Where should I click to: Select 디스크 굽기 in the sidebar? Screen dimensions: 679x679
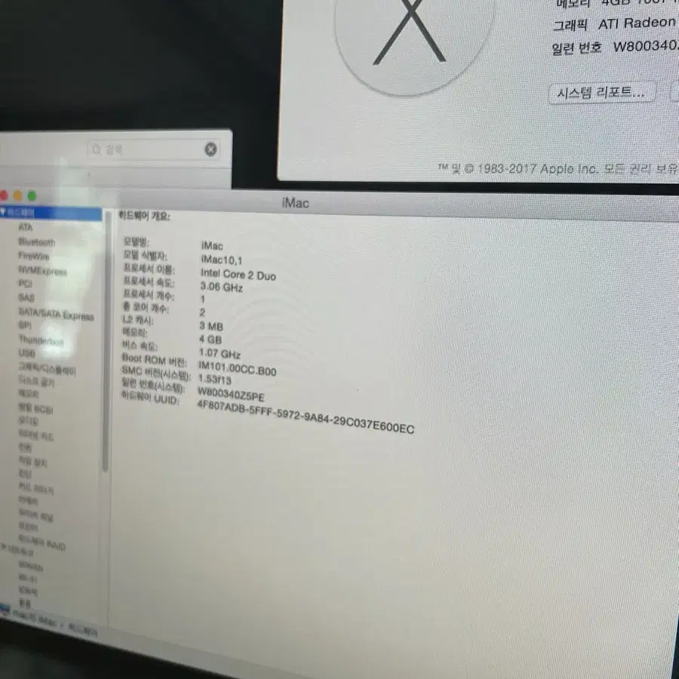tap(36, 381)
